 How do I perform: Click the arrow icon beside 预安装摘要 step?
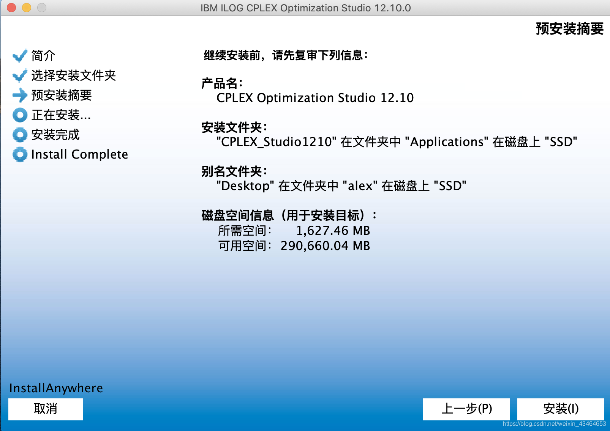(x=20, y=95)
